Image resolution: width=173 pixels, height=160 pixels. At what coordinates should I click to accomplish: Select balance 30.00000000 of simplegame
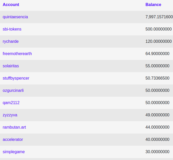[157, 152]
